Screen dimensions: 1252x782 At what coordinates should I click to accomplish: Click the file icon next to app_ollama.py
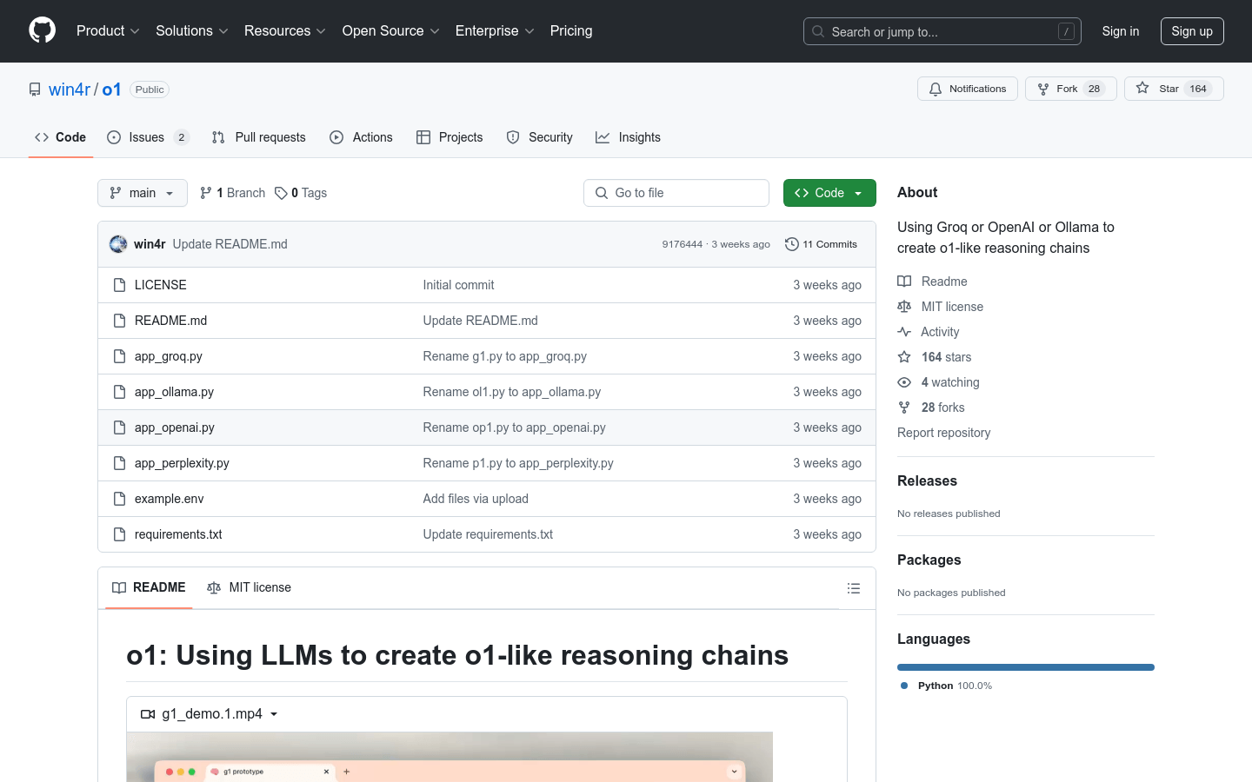tap(120, 392)
